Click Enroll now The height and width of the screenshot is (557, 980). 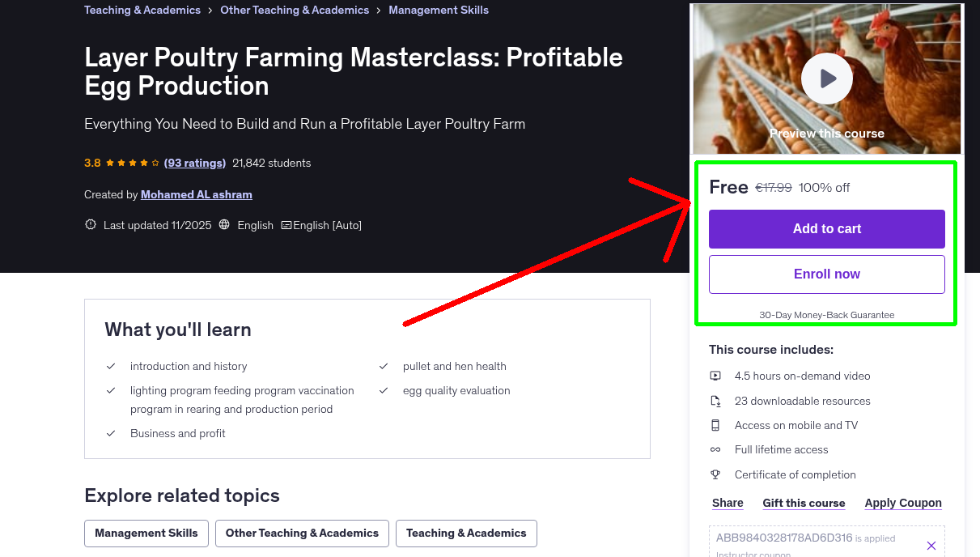[x=826, y=274]
